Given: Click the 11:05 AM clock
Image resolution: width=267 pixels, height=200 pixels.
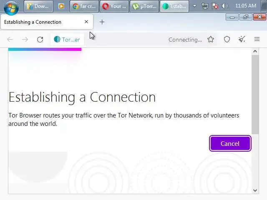Looking at the screenshot, I should pos(246,6).
